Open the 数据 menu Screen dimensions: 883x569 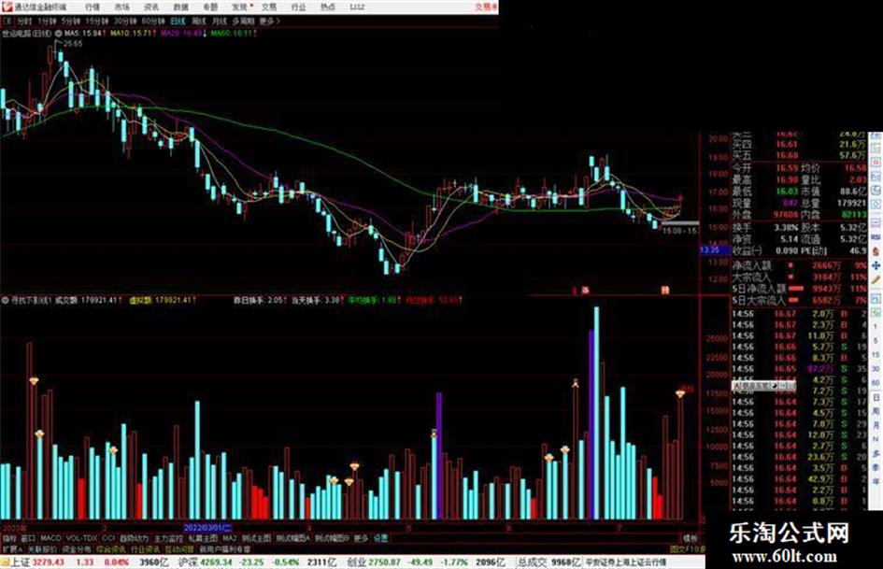(180, 7)
